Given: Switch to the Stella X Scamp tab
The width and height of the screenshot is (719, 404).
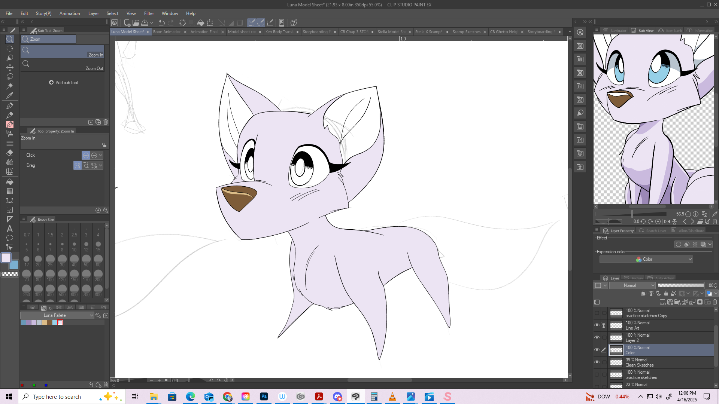Looking at the screenshot, I should click(428, 32).
